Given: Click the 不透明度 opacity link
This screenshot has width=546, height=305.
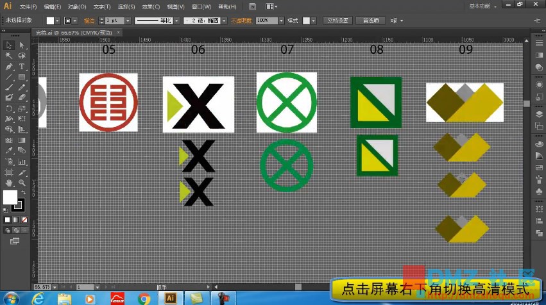Looking at the screenshot, I should click(241, 21).
